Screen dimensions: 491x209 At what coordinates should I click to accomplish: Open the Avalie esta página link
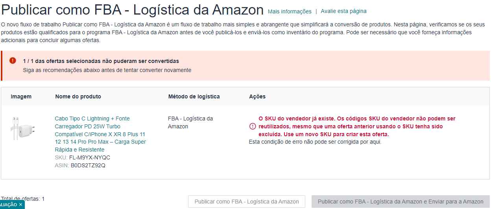343,11
